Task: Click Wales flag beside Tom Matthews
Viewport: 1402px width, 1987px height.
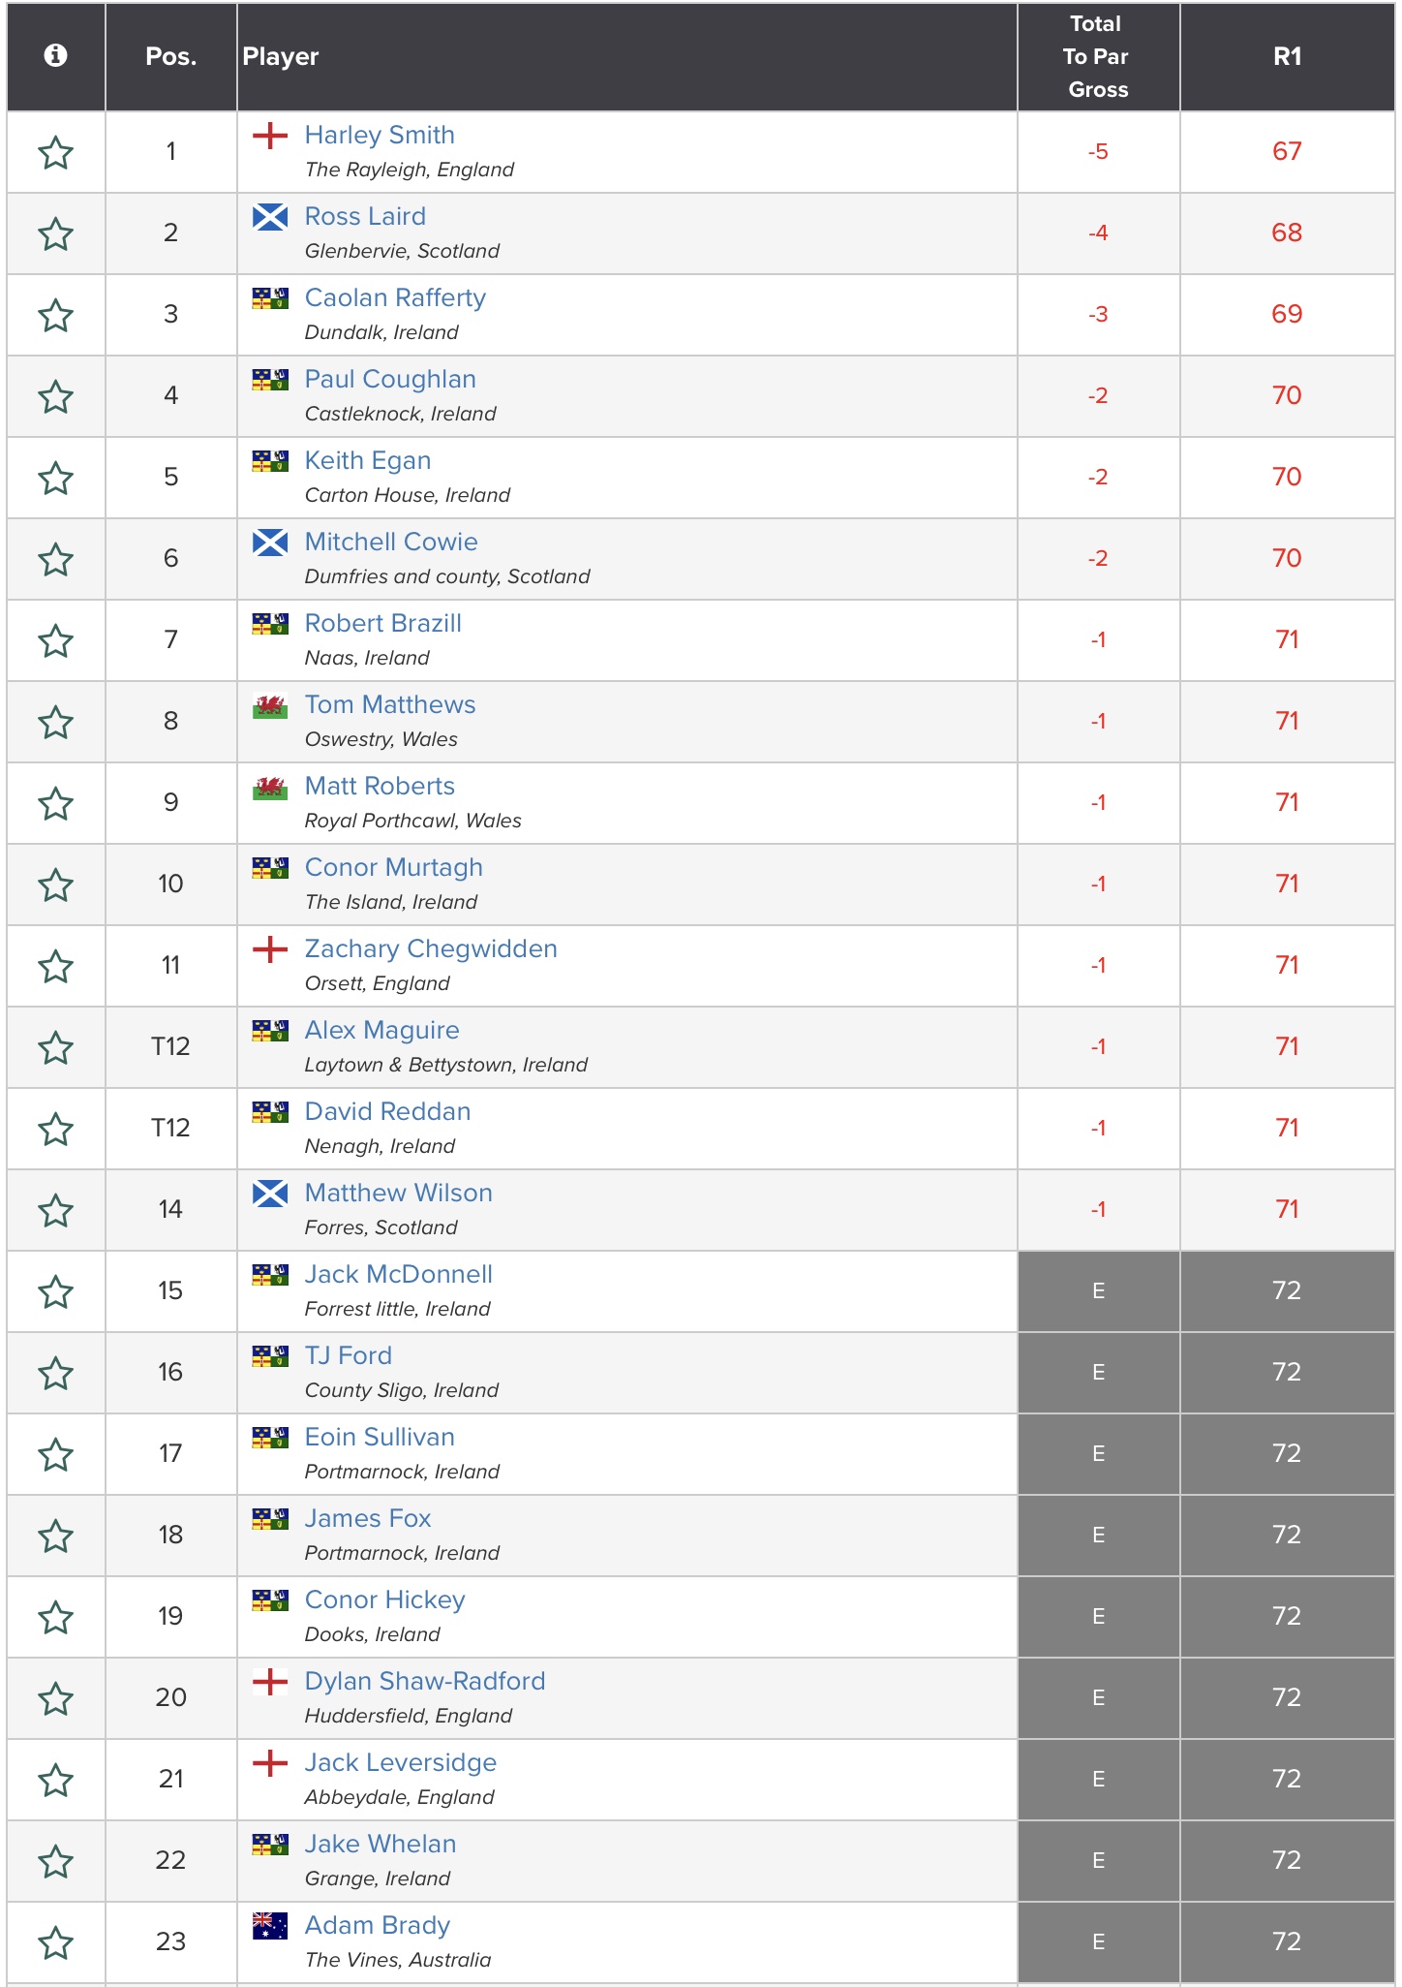Action: pyautogui.click(x=270, y=705)
